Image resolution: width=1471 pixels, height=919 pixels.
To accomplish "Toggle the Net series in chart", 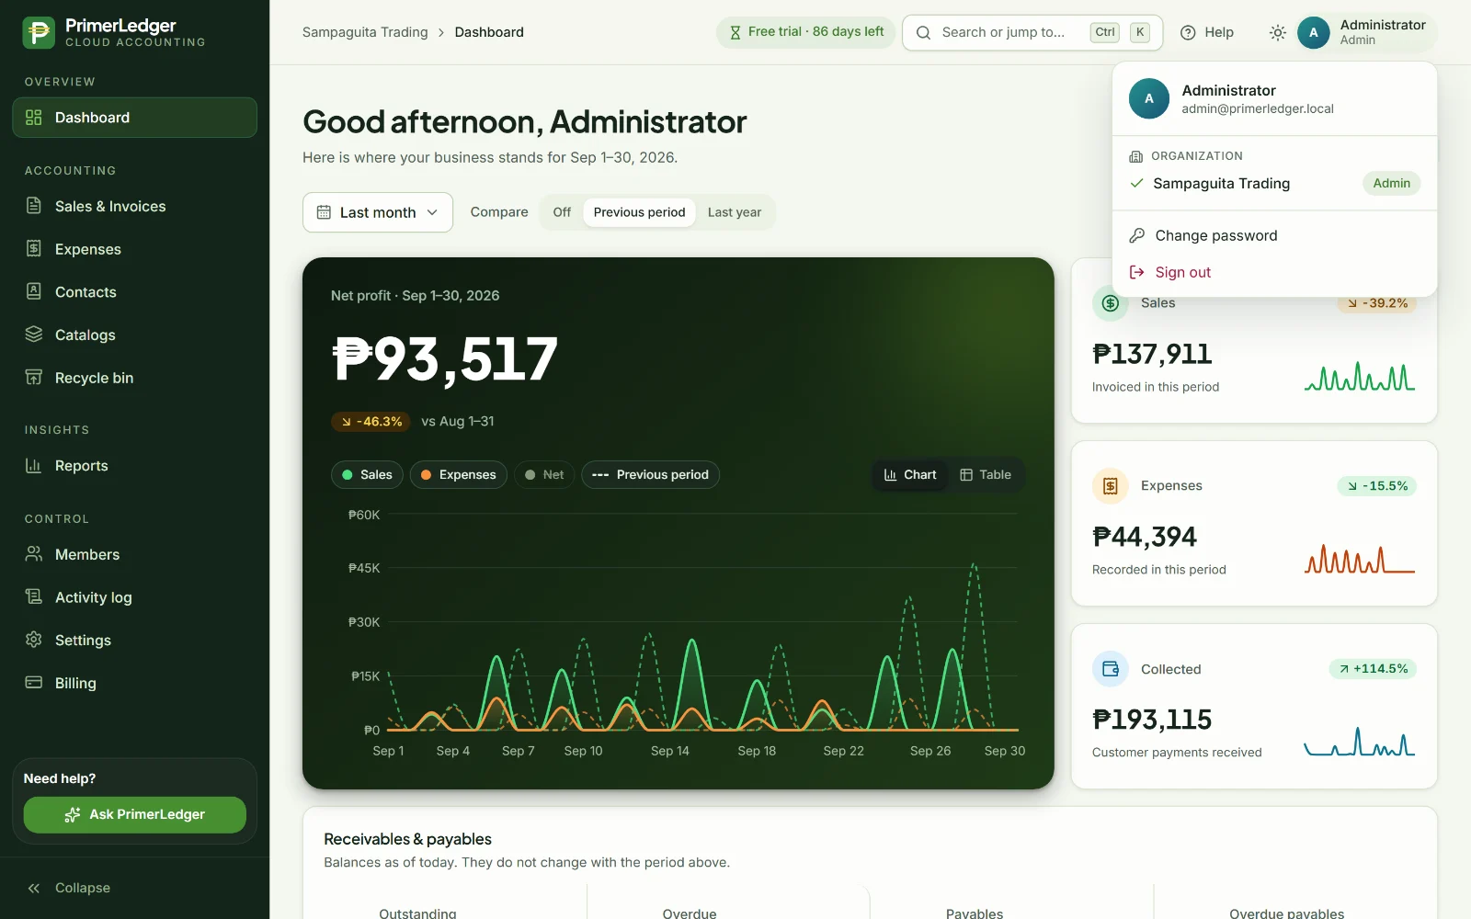I will (544, 474).
